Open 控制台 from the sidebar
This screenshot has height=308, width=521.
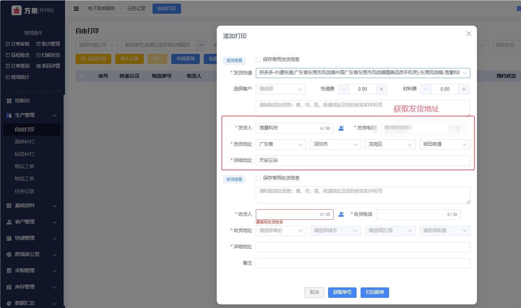tap(22, 100)
